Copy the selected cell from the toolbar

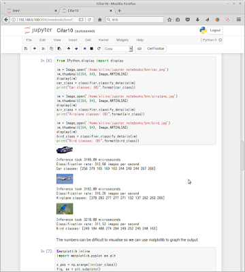point(52,49)
